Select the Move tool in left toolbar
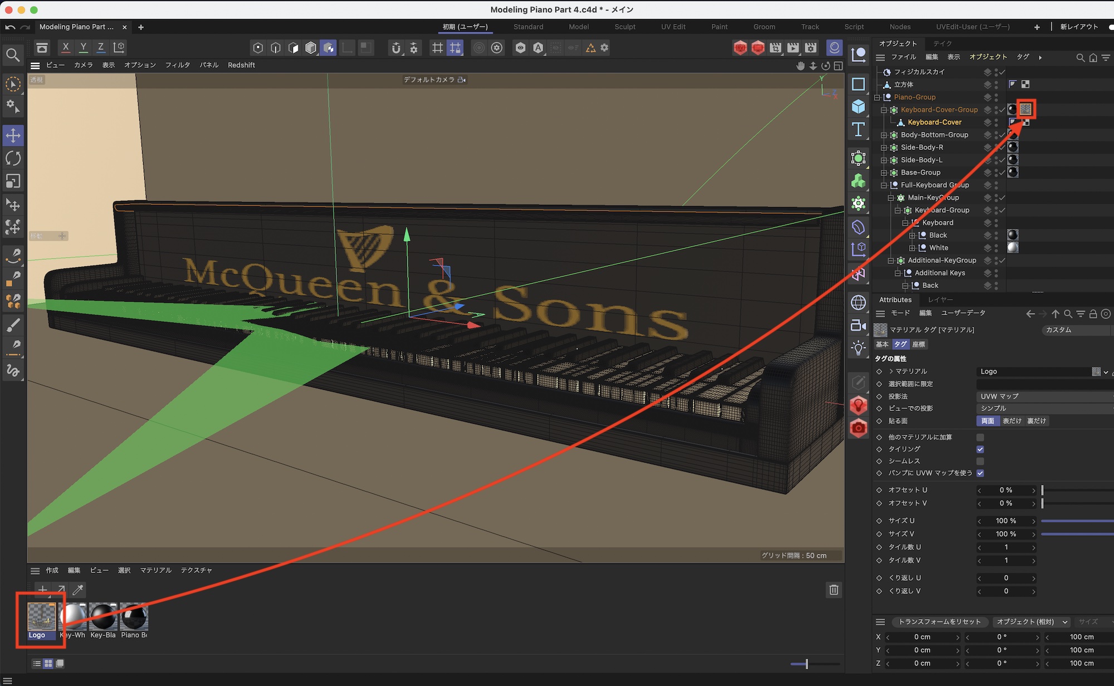The image size is (1114, 686). [13, 135]
